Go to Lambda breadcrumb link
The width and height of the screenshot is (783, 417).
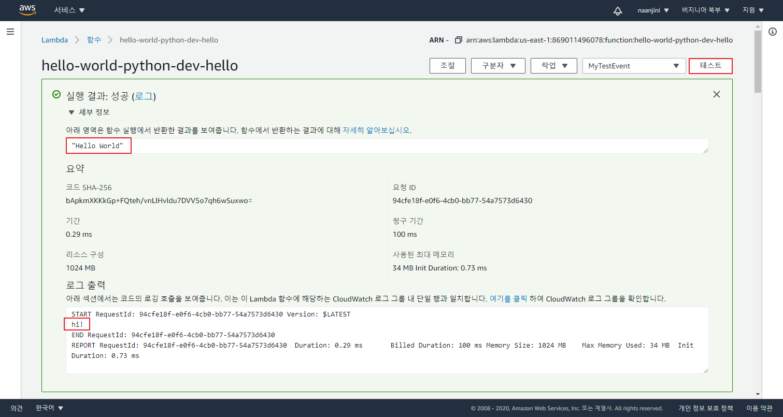pyautogui.click(x=54, y=40)
